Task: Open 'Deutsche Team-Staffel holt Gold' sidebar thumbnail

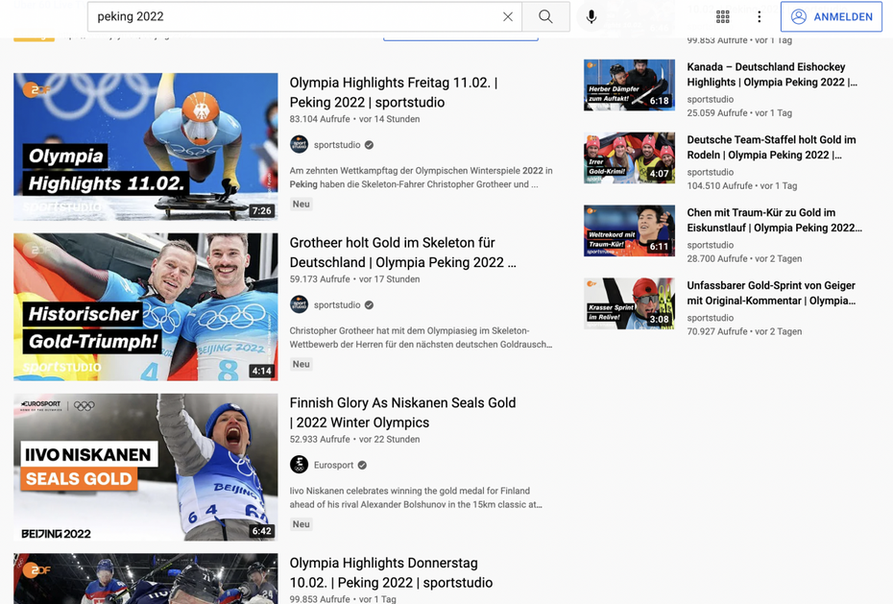Action: (x=629, y=157)
